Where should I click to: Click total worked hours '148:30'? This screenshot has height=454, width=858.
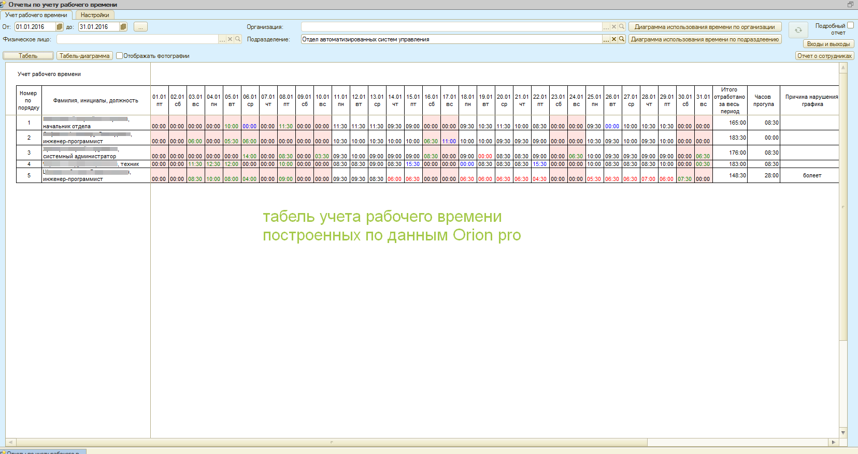730,175
